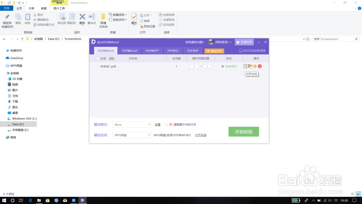Expand the 微信登录 account dropdown arrow

point(230,42)
